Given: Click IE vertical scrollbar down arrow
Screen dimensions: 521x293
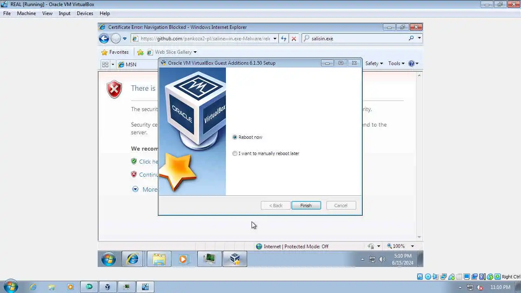Looking at the screenshot, I should pos(419,237).
